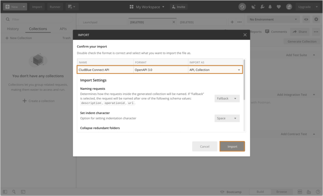This screenshot has width=323, height=196.
Task: Open the wrench settings icon
Action: click(262, 7)
